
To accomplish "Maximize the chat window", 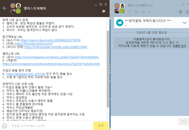I will (183, 4).
